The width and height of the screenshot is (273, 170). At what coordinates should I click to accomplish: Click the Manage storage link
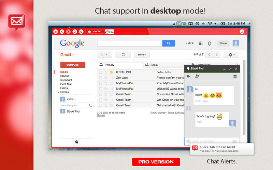(x=101, y=115)
